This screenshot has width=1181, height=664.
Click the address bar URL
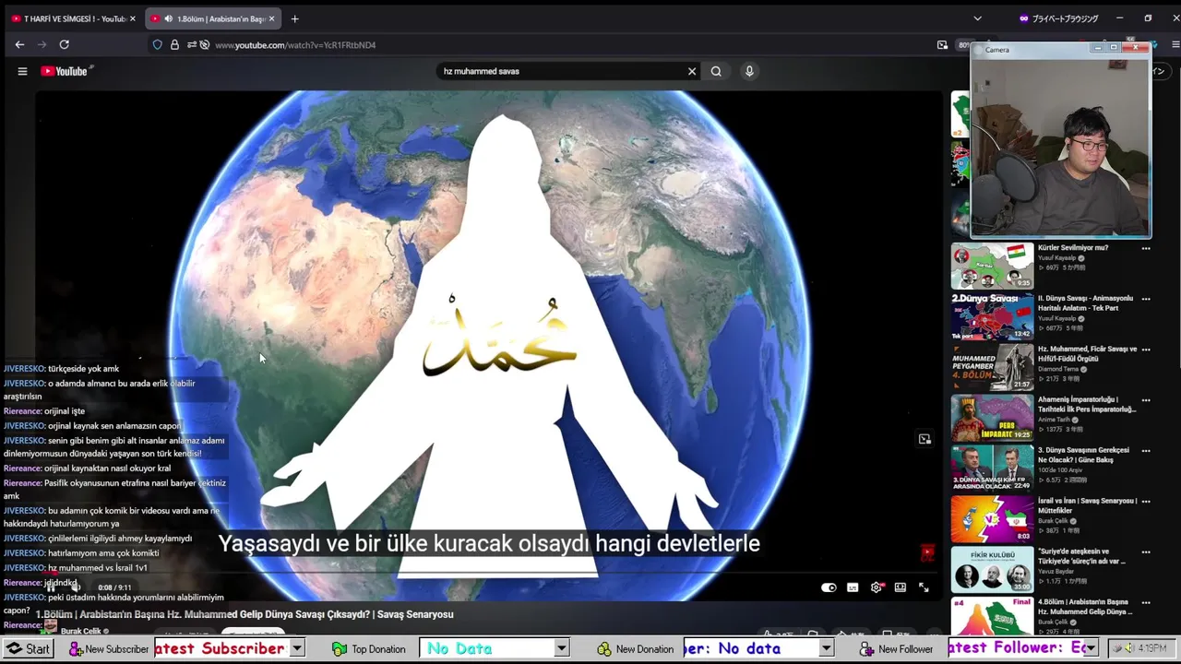click(295, 44)
